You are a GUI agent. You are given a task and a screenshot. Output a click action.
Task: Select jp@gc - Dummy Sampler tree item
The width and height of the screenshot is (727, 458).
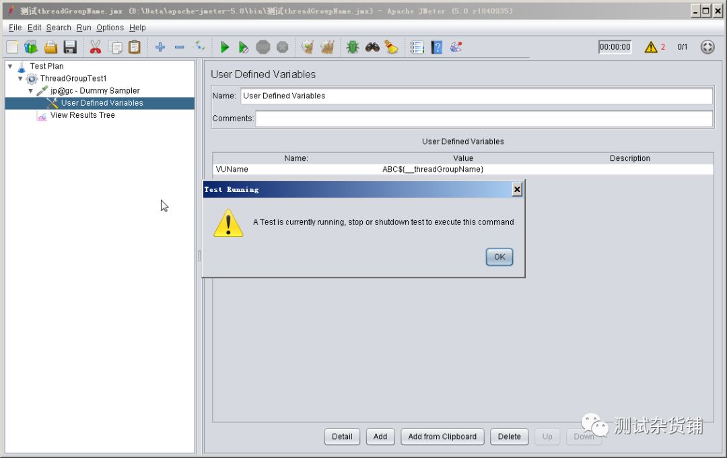pos(95,90)
